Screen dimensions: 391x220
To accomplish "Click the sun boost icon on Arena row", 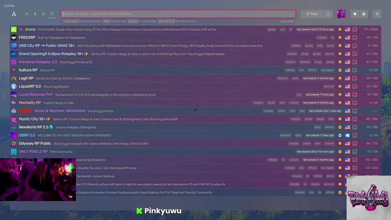I will coord(340,29).
